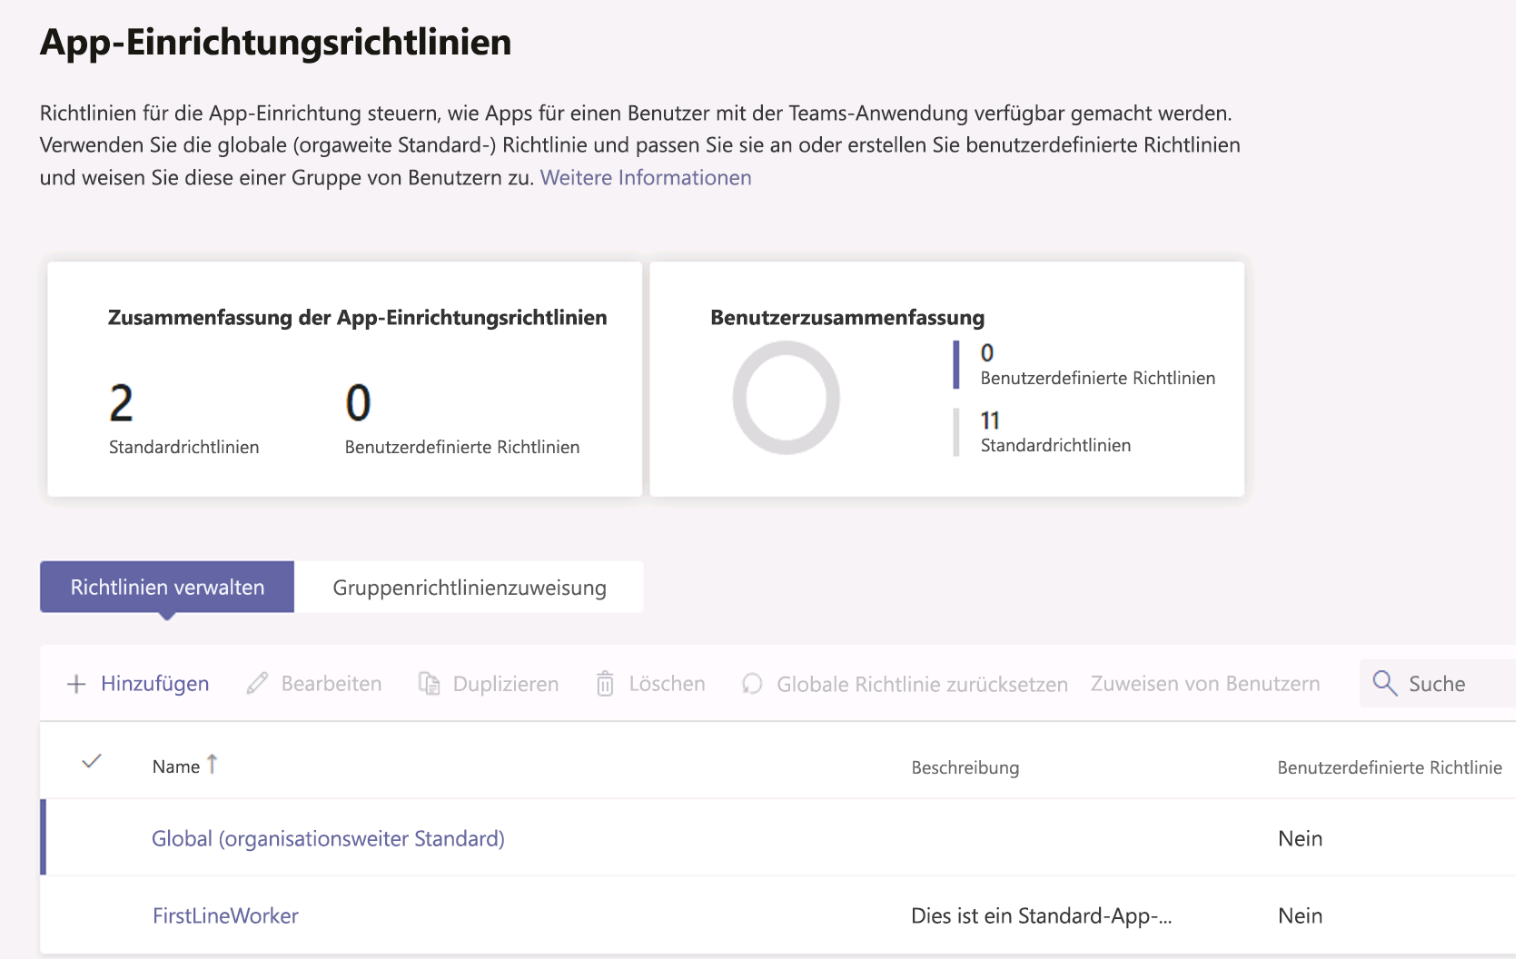Click Globale Richtlinie zurücksetzen label
1524x959 pixels.
[923, 684]
